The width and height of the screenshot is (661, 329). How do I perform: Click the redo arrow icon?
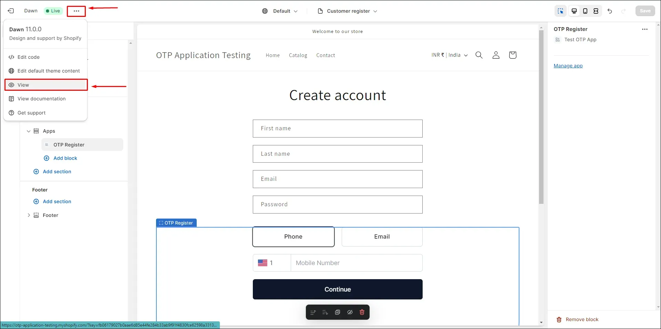pyautogui.click(x=623, y=11)
